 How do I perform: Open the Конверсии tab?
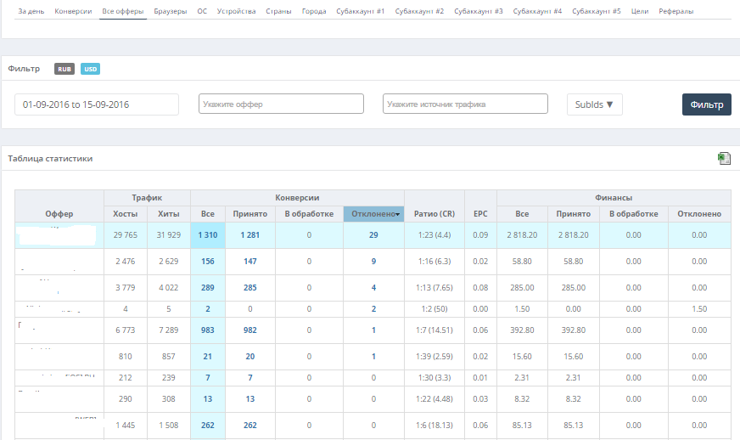point(73,11)
